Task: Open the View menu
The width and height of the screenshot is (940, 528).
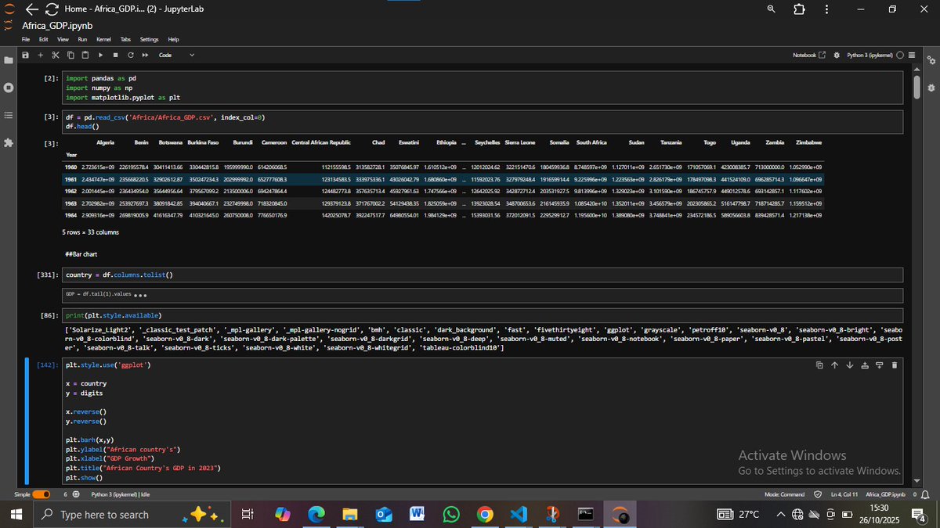Action: coord(63,39)
